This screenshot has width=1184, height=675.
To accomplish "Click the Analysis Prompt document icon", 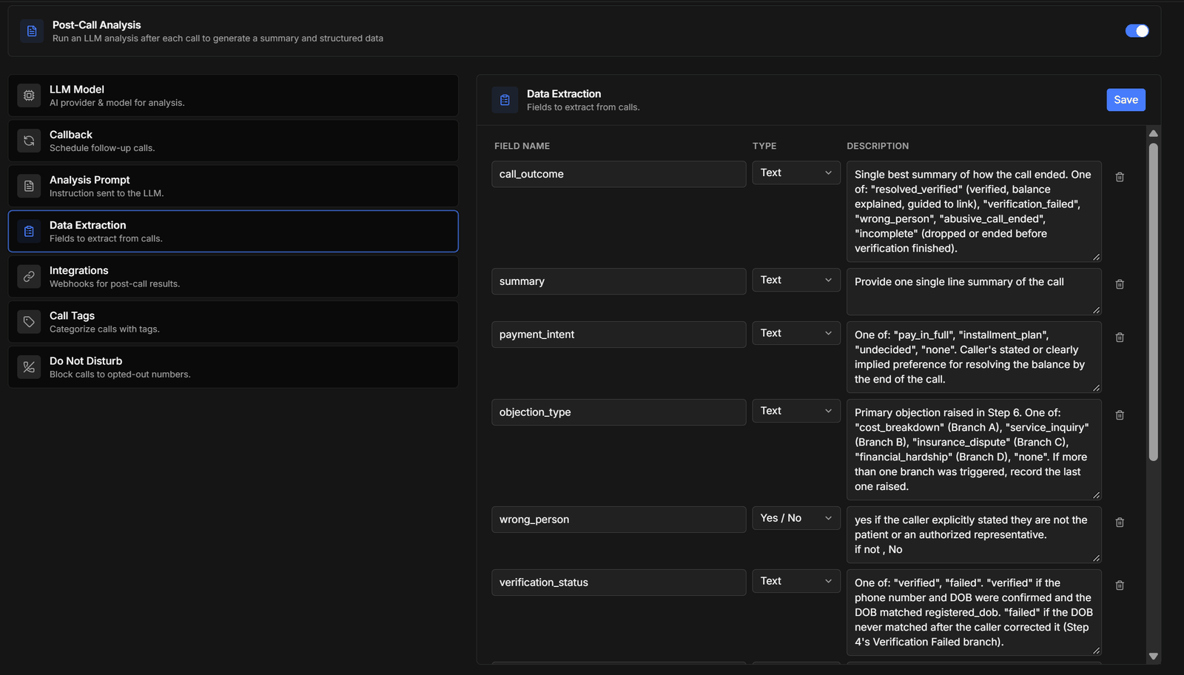I will click(29, 186).
